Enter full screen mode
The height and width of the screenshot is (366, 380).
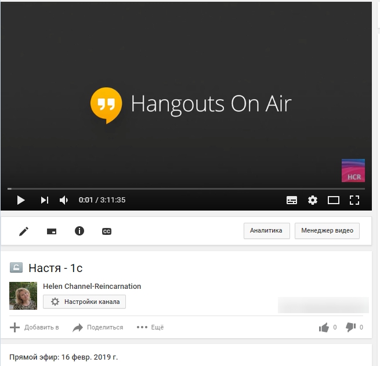coord(354,200)
